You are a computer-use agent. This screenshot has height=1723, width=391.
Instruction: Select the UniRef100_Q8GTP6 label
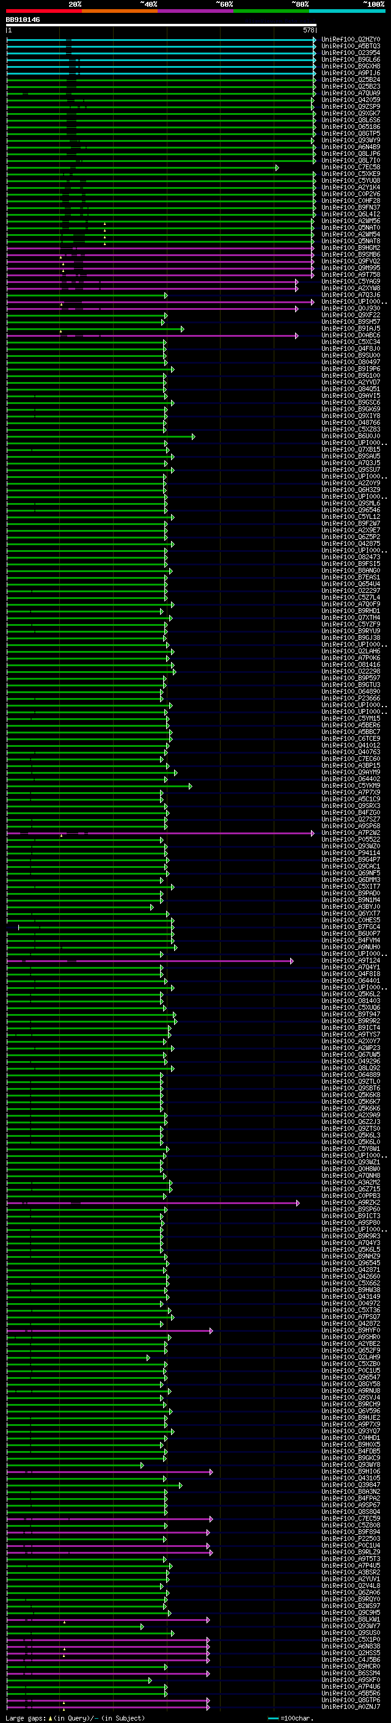pos(351,1700)
